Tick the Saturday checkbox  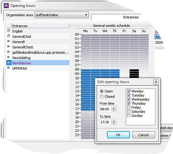click(129, 112)
